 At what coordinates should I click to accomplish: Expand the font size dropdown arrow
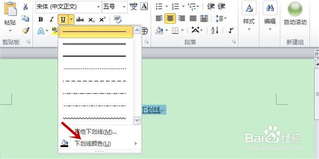tap(124, 7)
